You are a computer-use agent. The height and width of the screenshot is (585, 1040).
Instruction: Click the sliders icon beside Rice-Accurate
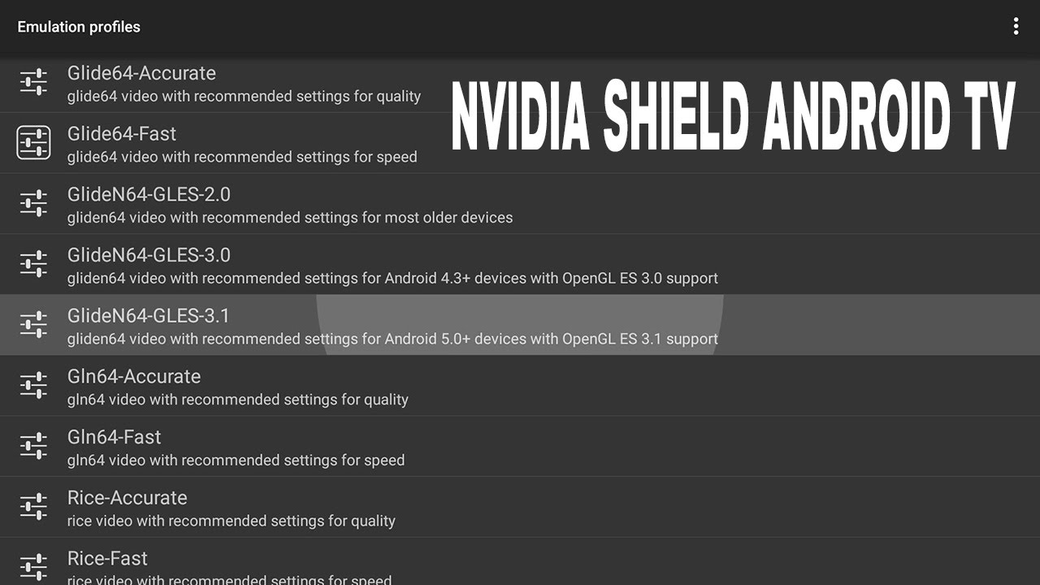[33, 507]
